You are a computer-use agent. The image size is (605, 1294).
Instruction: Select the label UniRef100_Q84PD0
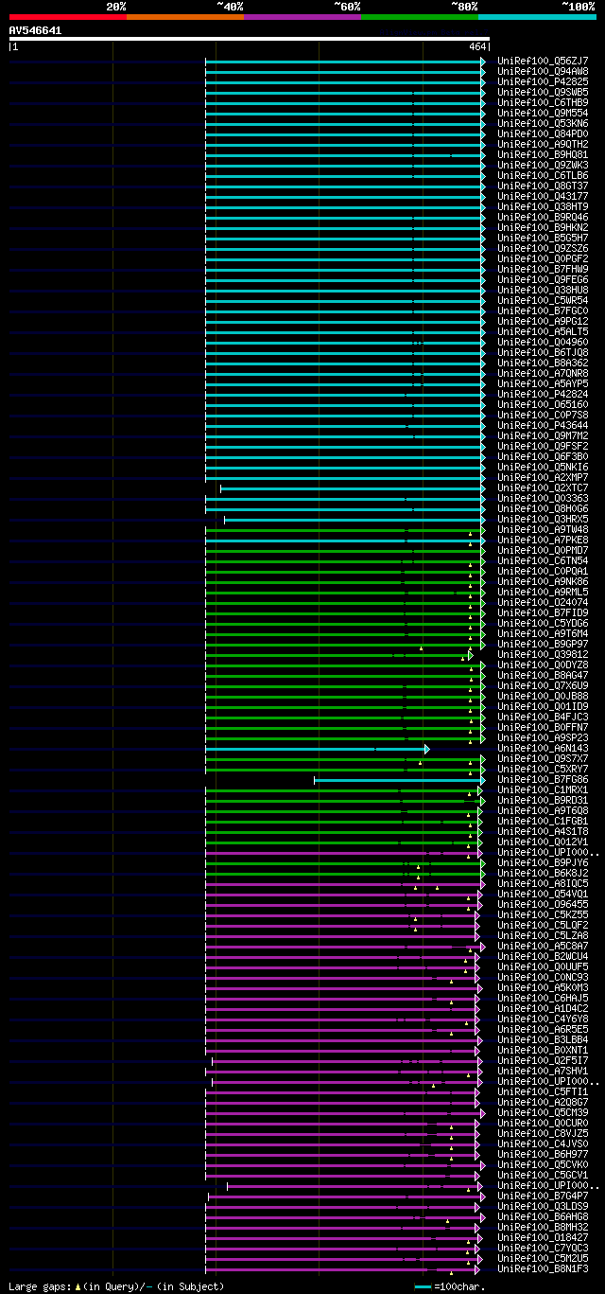(543, 133)
